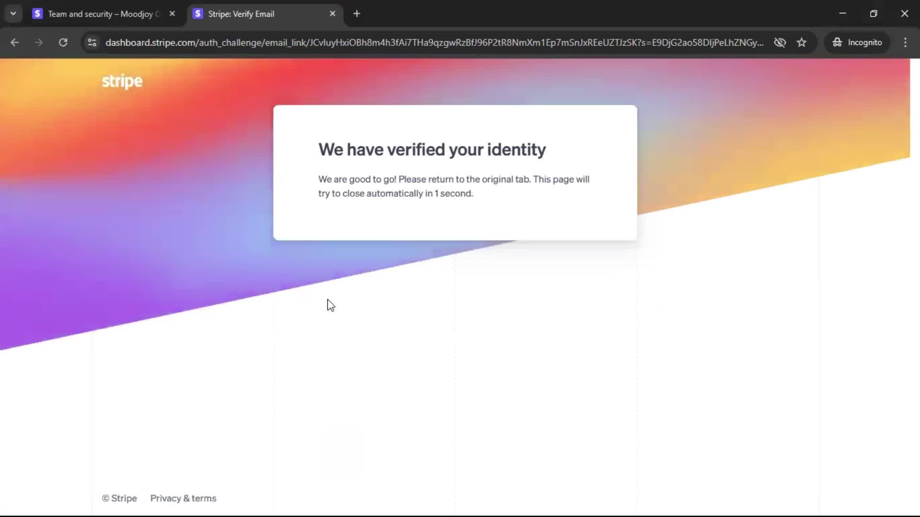Click the third-party cookies blocked eye icon
The width and height of the screenshot is (920, 517).
(780, 43)
